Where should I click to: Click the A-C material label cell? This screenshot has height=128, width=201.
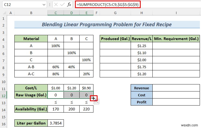pyautogui.click(x=31, y=74)
